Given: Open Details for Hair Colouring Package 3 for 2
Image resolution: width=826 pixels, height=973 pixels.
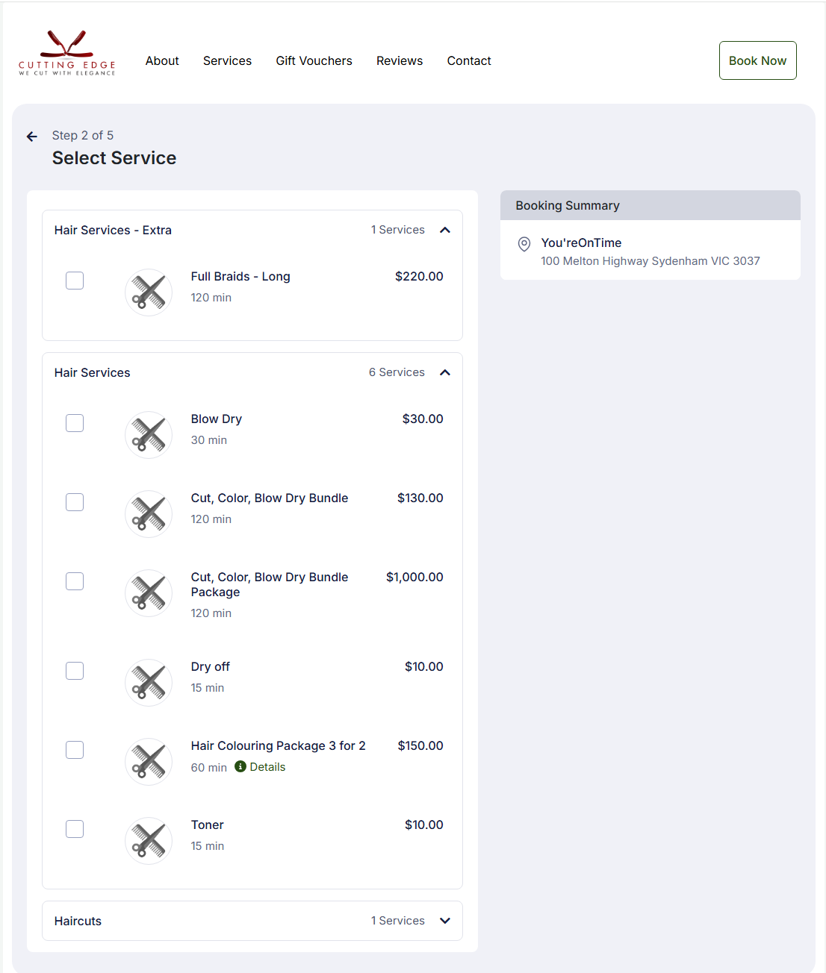Looking at the screenshot, I should [267, 766].
